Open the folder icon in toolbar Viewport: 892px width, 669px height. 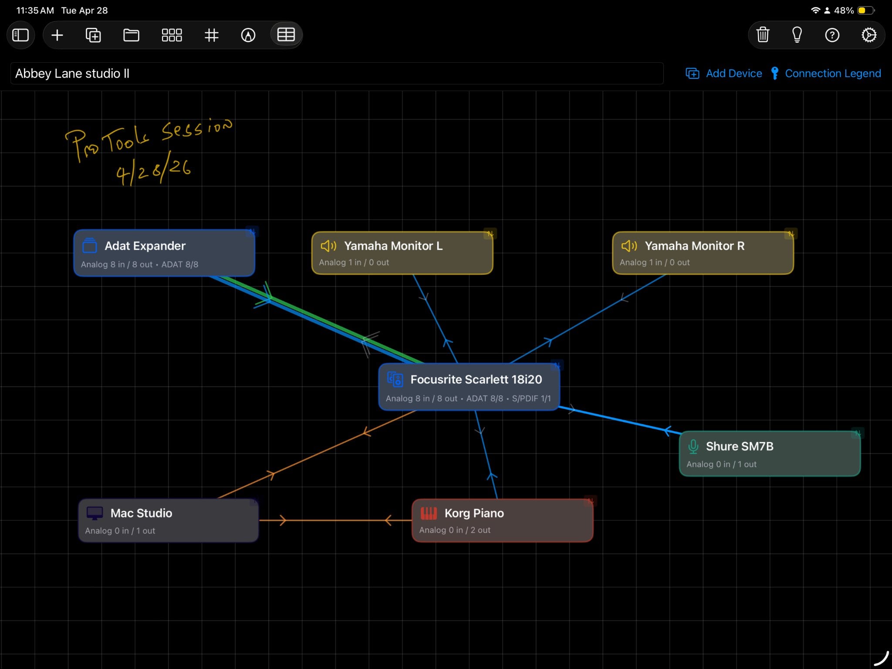point(131,35)
